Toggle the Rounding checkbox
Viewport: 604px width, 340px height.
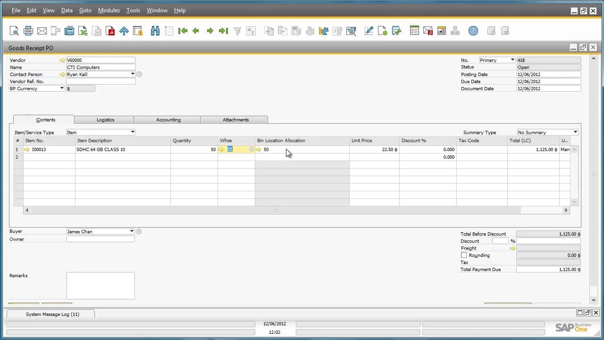tap(464, 255)
